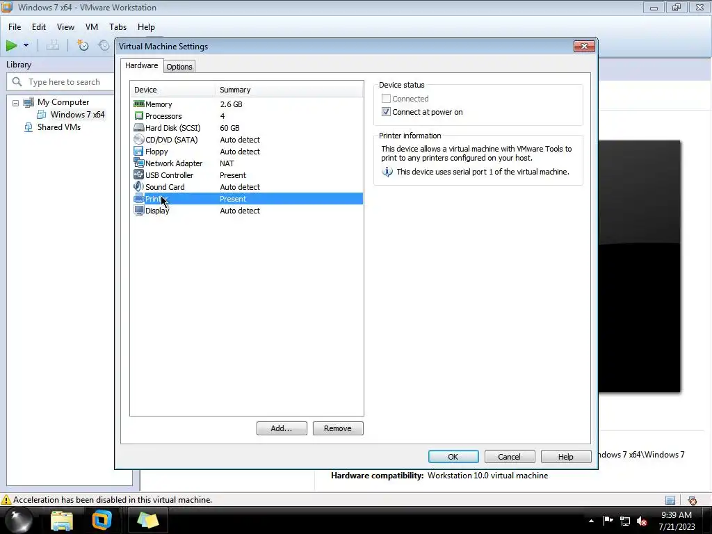
Task: Uncheck Connect at power on
Action: (386, 112)
